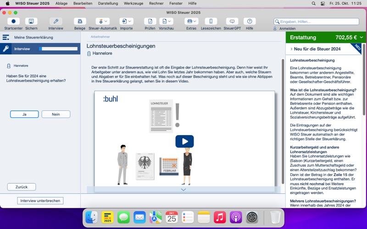
Task: Answer Nein to Lohnsteuerbescheinigung question
Action: click(56, 114)
